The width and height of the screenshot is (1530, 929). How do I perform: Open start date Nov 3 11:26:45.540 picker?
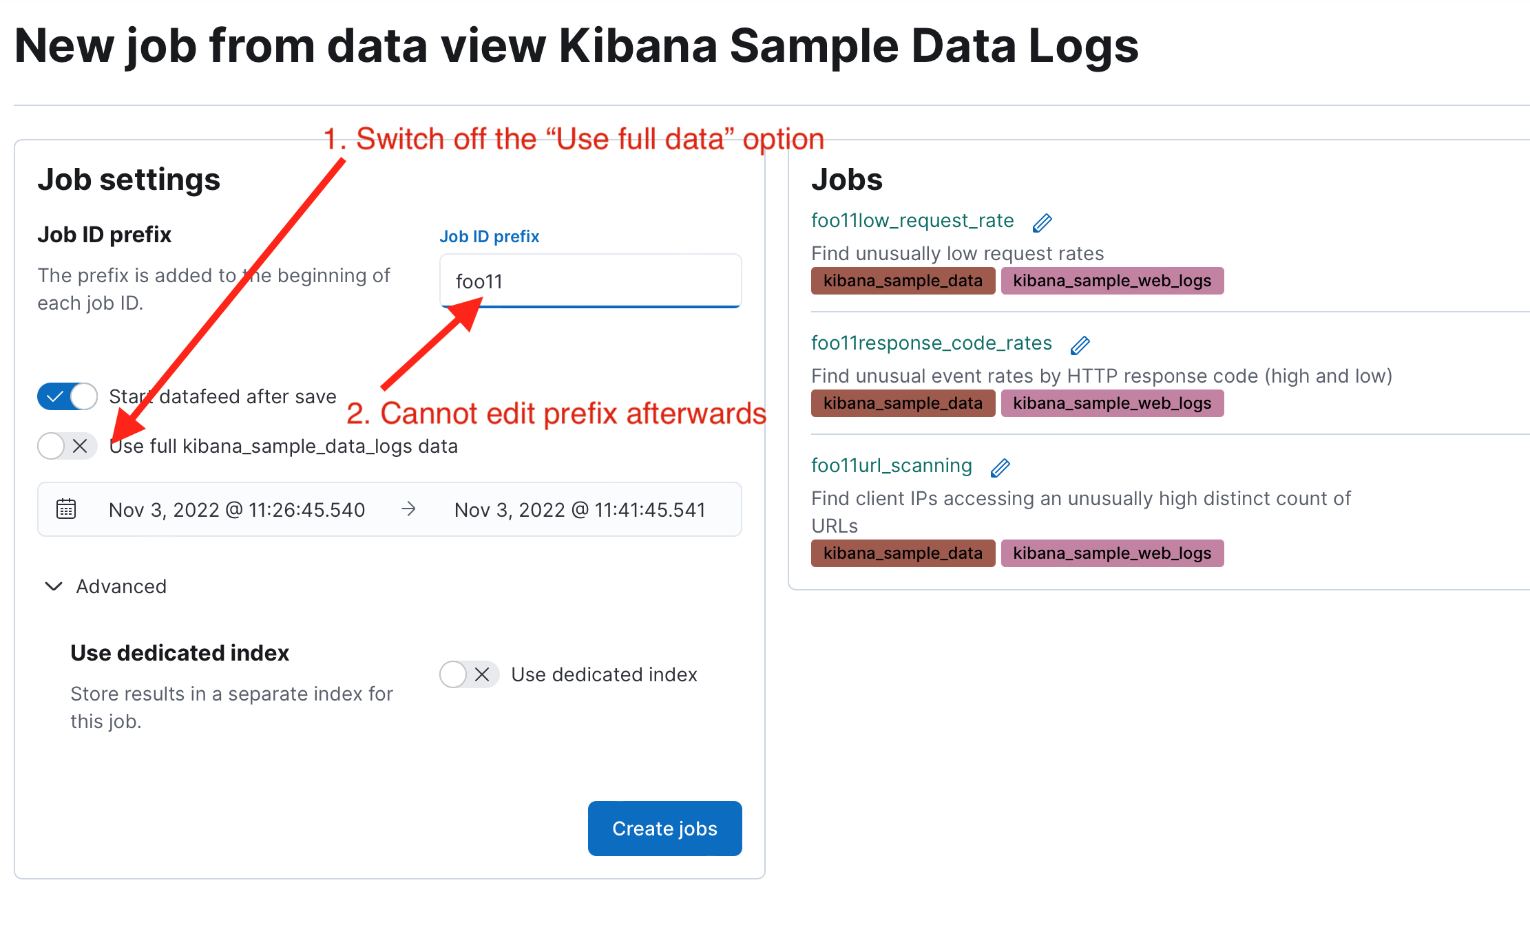tap(237, 510)
